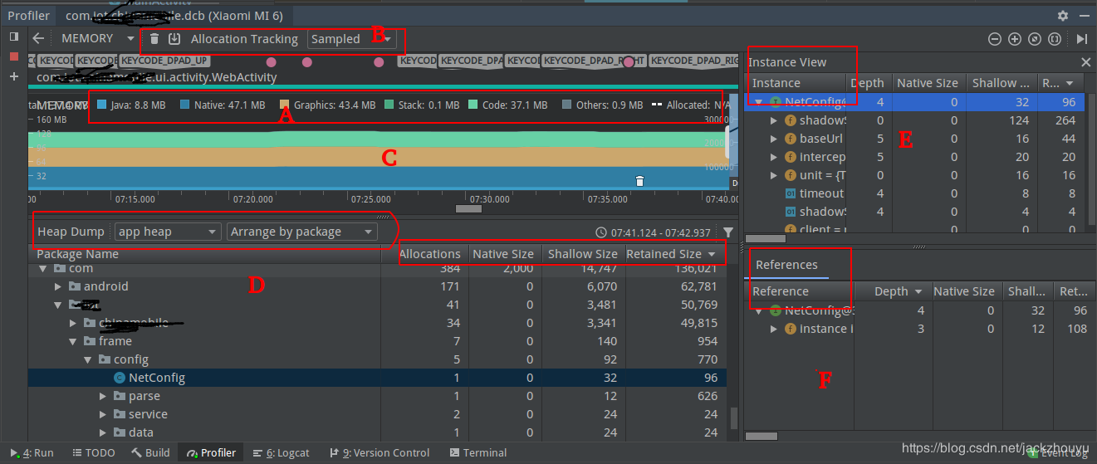Expand the baseUrl field in Instance View
The height and width of the screenshot is (464, 1097).
[x=774, y=139]
